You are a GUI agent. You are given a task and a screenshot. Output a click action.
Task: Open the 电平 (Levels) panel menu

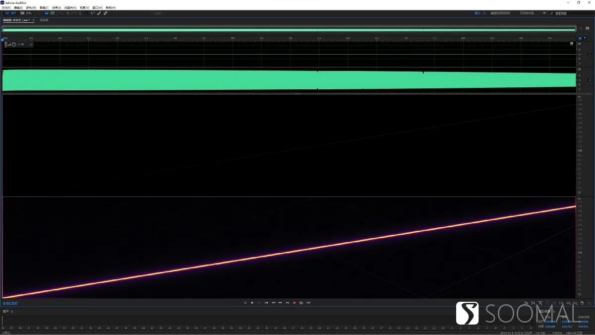pos(12,311)
